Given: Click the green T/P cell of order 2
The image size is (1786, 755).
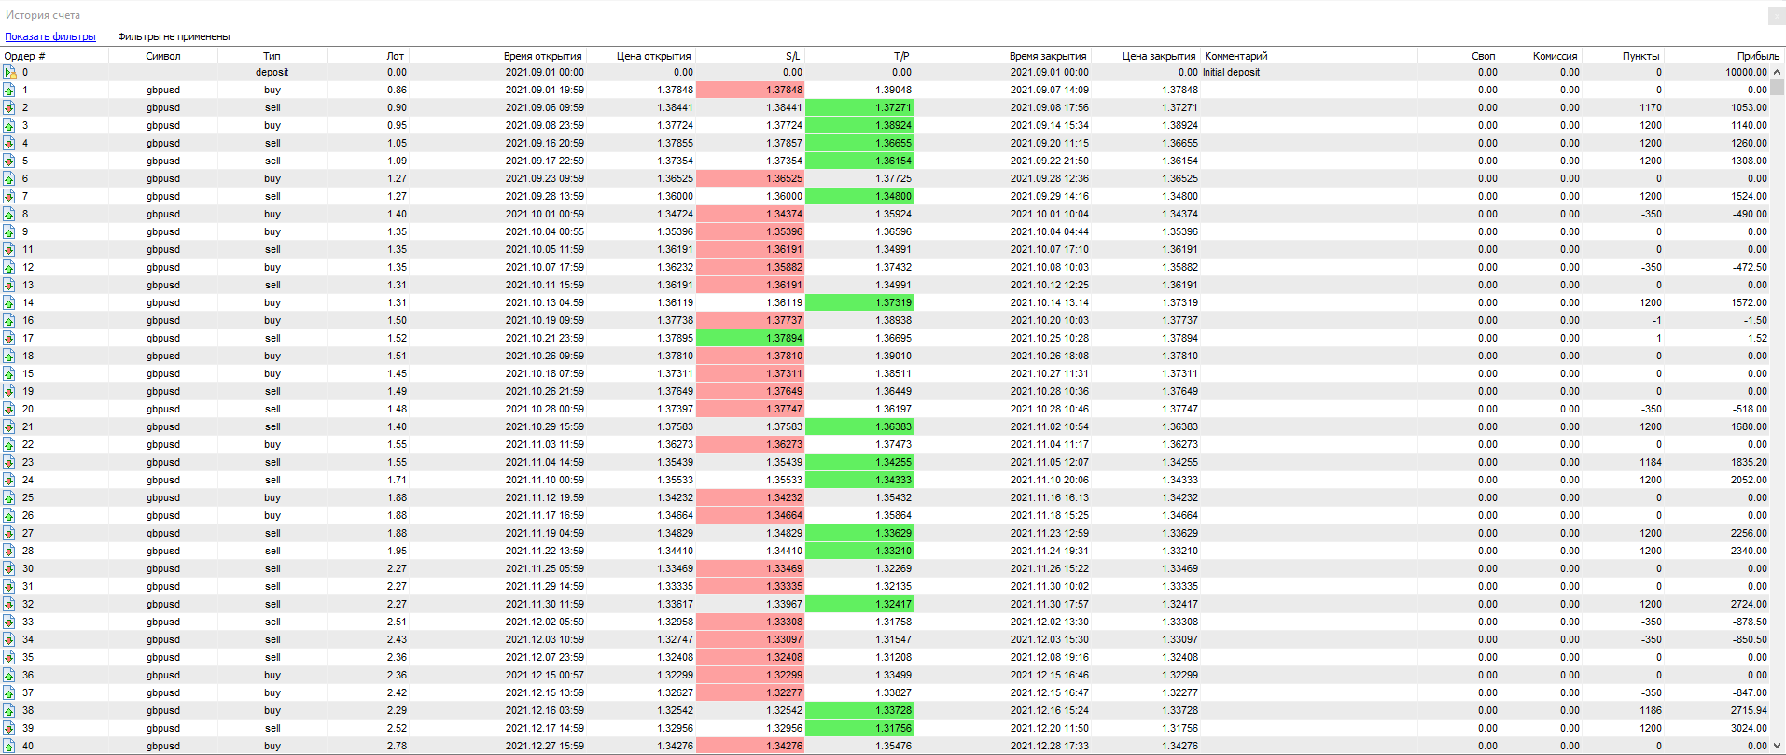Looking at the screenshot, I should tap(859, 107).
